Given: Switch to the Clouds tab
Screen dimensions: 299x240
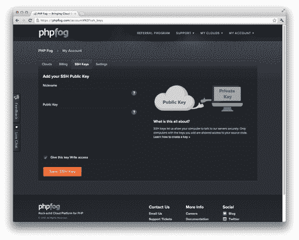Looking at the screenshot, I should click(x=47, y=64).
